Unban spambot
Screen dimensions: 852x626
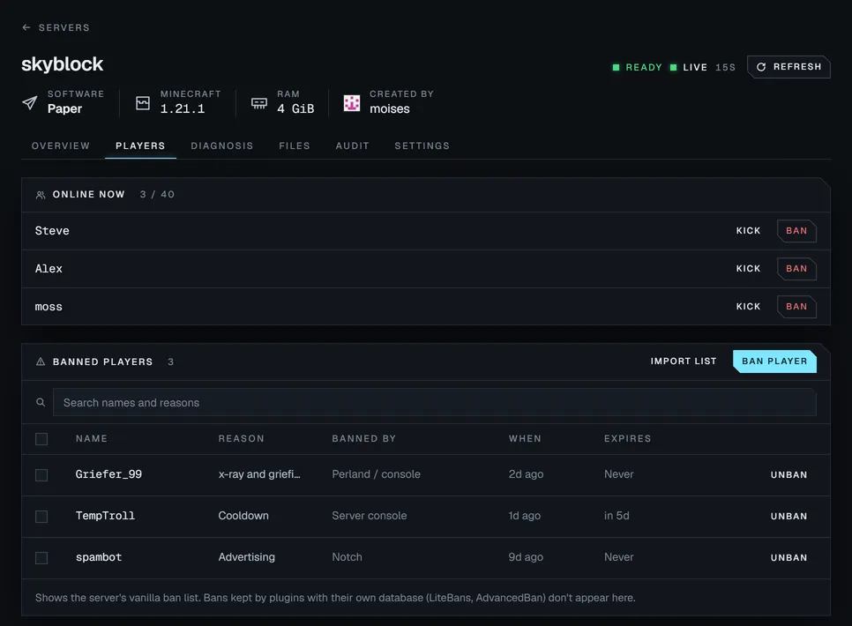click(x=789, y=558)
